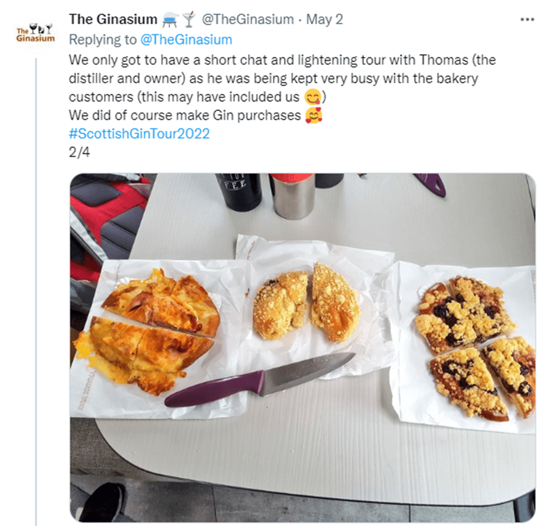Image resolution: width=551 pixels, height=526 pixels.
Task: Click the cocktail glass emoji beside the name
Action: [189, 19]
